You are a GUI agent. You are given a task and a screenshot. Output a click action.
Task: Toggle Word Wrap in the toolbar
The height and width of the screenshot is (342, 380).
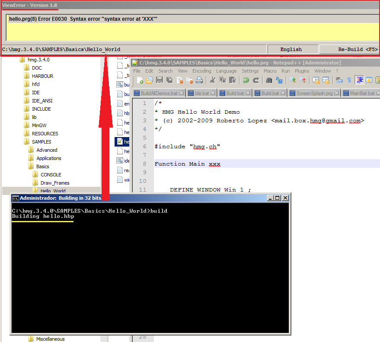point(339,80)
